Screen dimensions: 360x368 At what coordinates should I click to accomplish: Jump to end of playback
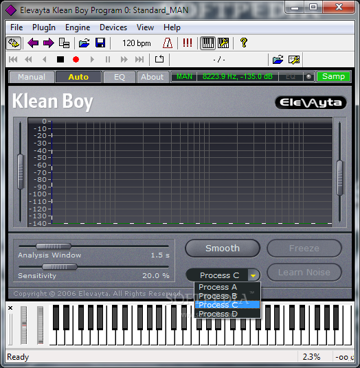pyautogui.click(x=139, y=59)
